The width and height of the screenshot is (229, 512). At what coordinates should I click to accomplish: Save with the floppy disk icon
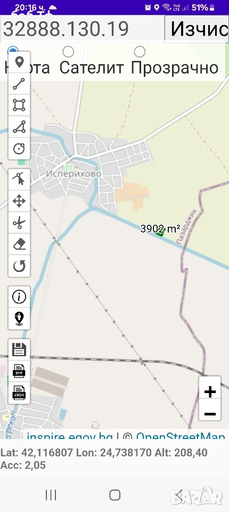pos(19,350)
